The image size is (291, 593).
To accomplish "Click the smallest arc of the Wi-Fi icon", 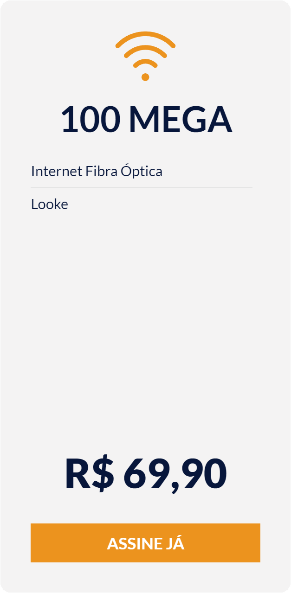I will 145,64.
